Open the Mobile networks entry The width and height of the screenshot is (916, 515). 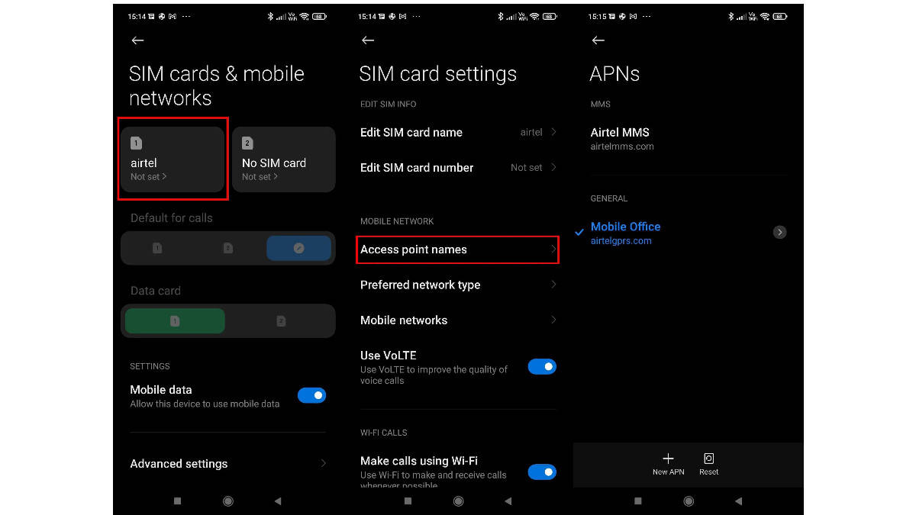(x=458, y=320)
